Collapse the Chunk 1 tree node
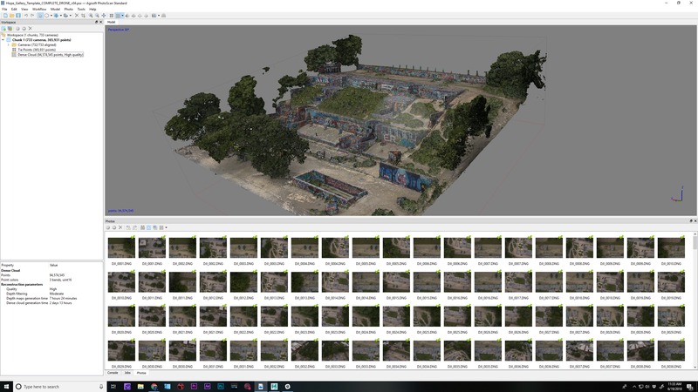 pyautogui.click(x=3, y=39)
